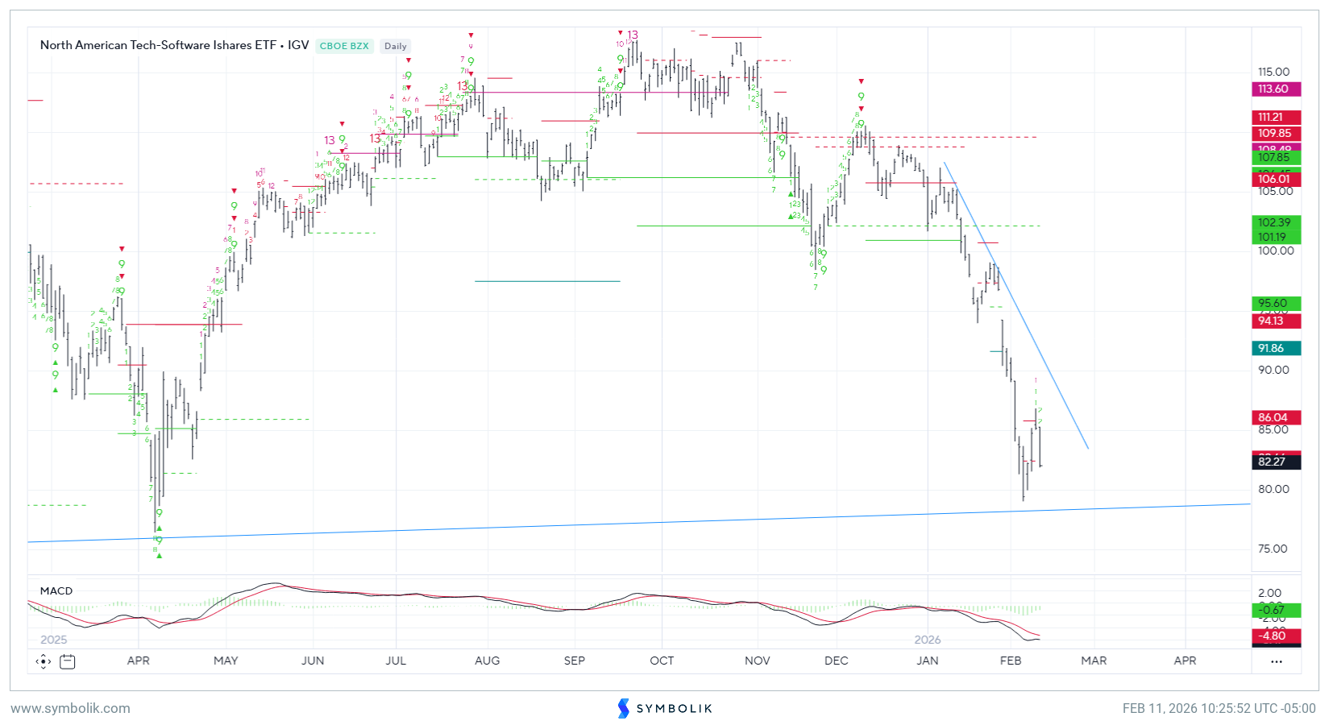Click the black 82.27 current price label
Viewport: 1329px width, 725px height.
(1277, 462)
